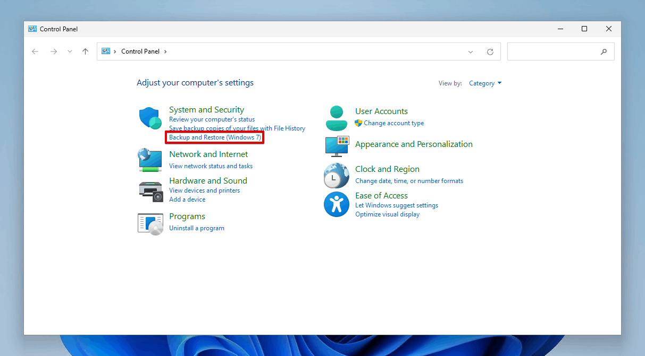Open Network and Internet category
645x356 pixels.
[208, 154]
